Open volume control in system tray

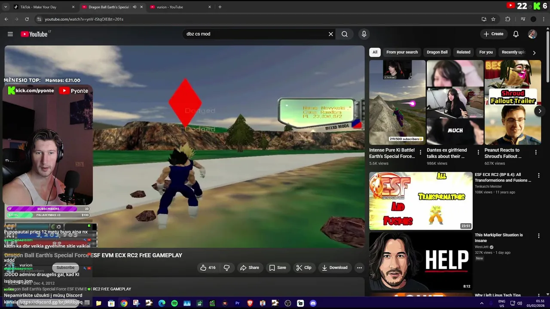click(x=520, y=303)
